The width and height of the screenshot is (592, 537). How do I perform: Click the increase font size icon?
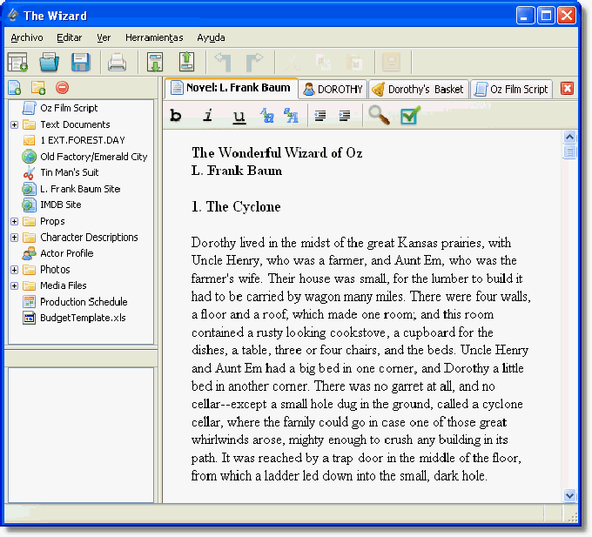[x=291, y=116]
